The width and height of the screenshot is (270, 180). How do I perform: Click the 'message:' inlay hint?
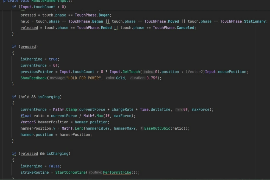[57, 78]
